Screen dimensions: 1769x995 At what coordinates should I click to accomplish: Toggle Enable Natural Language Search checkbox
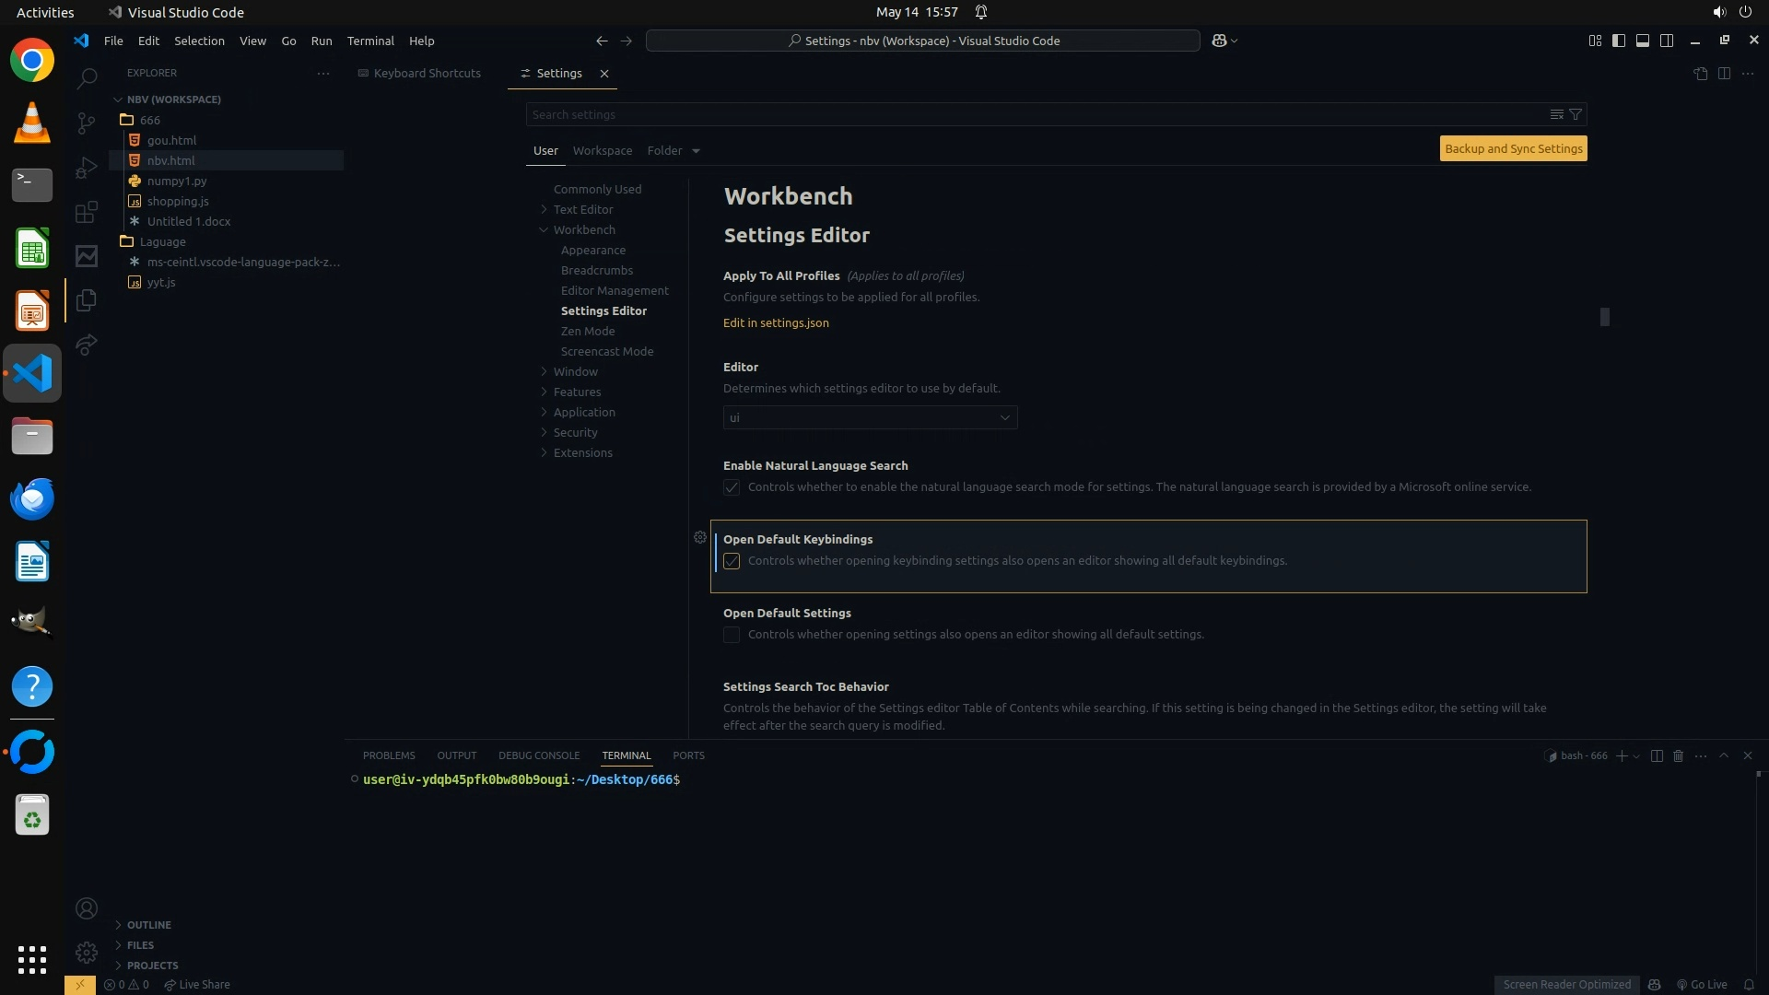pyautogui.click(x=732, y=487)
